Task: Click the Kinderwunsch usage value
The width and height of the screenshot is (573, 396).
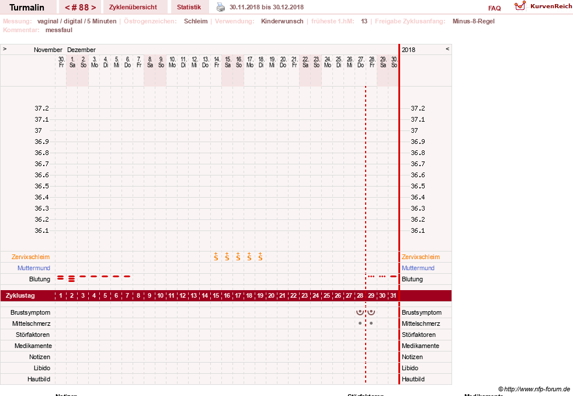Action: click(x=282, y=21)
